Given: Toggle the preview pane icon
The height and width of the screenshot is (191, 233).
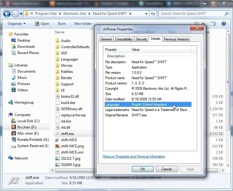Looking at the screenshot, I should (x=213, y=24).
